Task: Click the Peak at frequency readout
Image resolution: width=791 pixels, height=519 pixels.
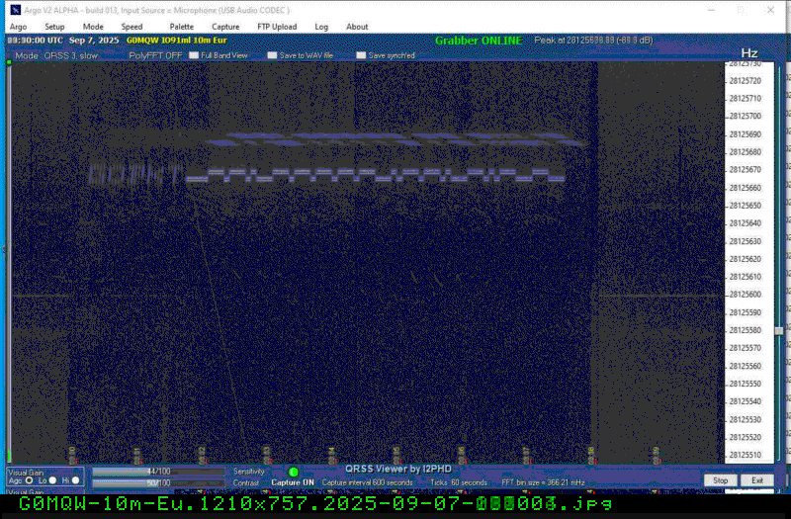Action: coord(593,41)
